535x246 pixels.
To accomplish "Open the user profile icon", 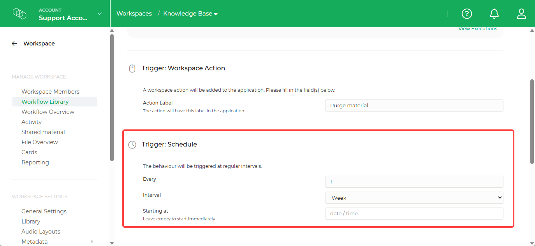I will pyautogui.click(x=521, y=14).
